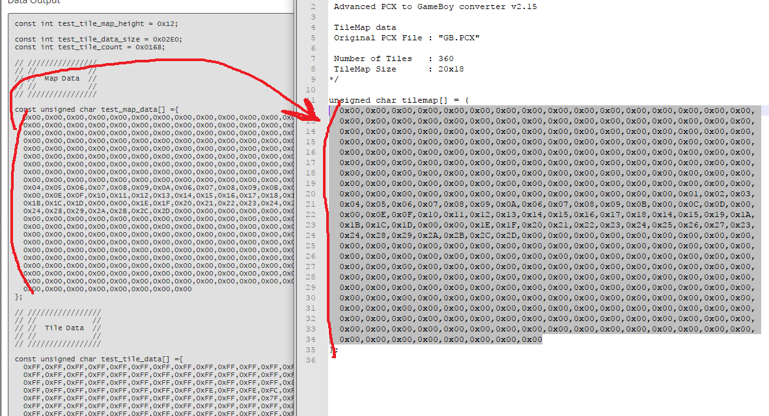Click the test_tile_data array declaration
The height and width of the screenshot is (416, 769).
(x=99, y=359)
